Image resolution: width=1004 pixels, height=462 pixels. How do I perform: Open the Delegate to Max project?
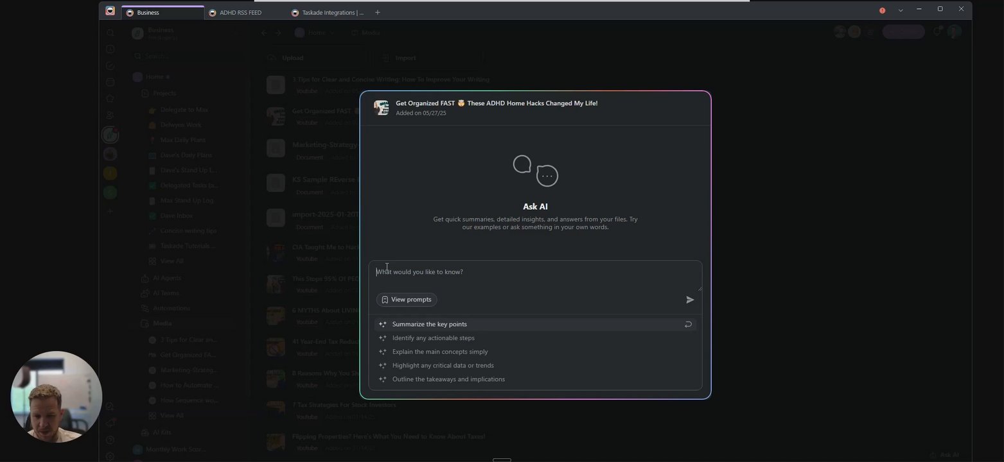point(184,110)
